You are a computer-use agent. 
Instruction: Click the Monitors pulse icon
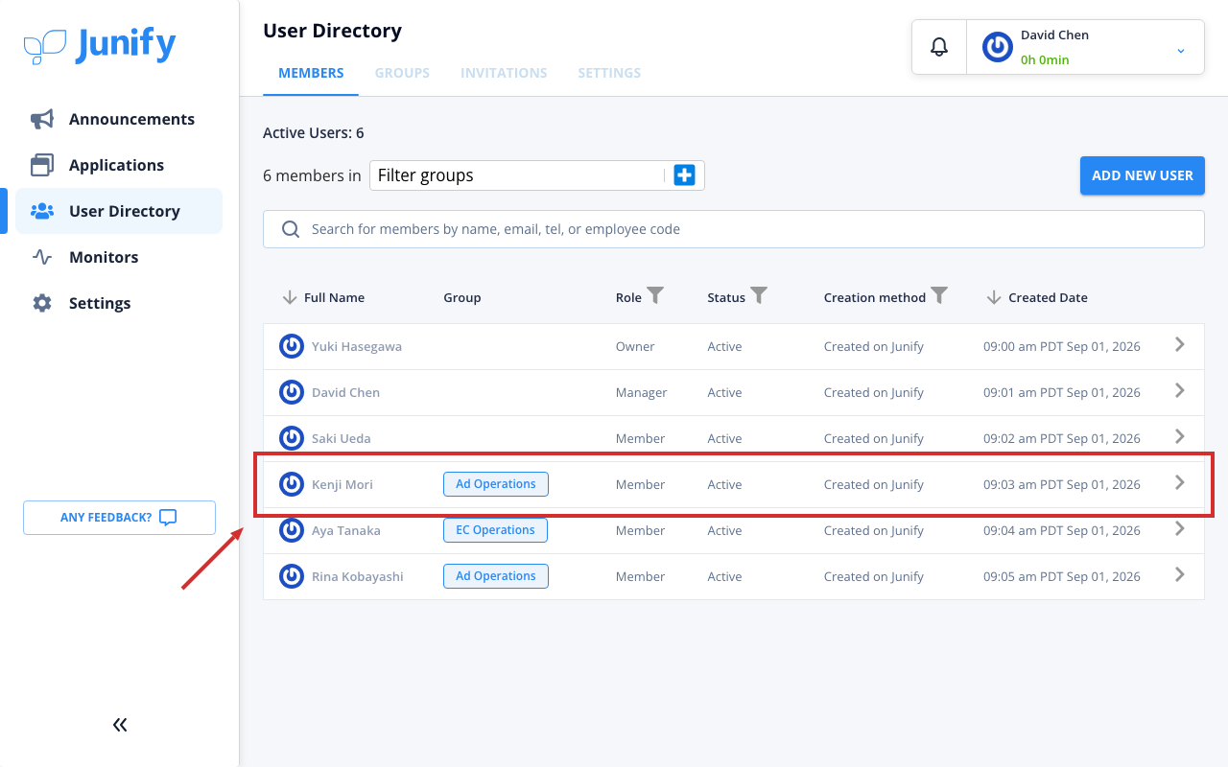tap(42, 257)
